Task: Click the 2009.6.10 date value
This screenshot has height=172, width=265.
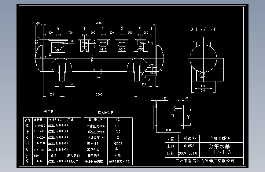Action: [187, 153]
